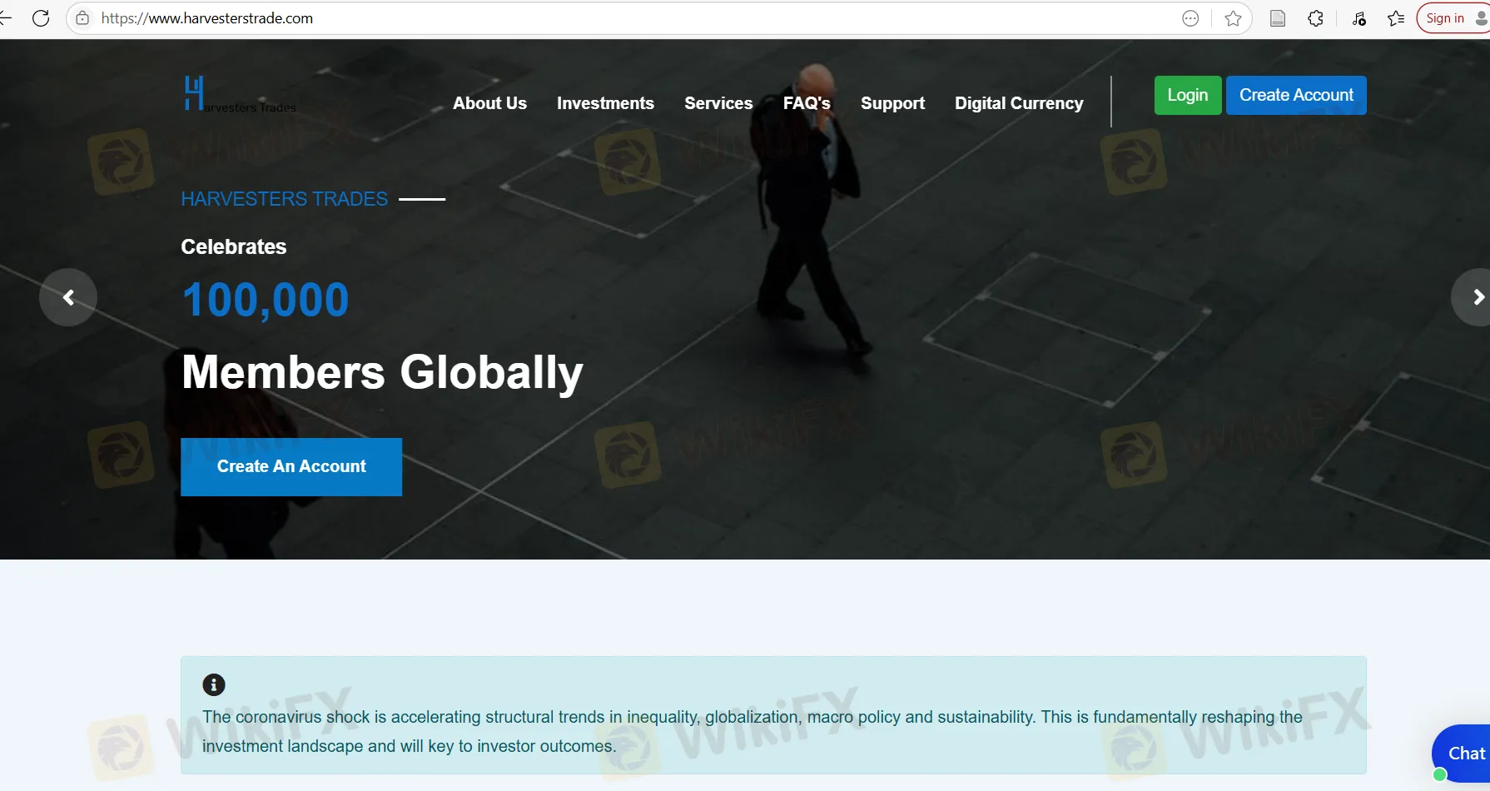This screenshot has height=791, width=1490.
Task: Open the favorites list icon
Action: point(1397,17)
